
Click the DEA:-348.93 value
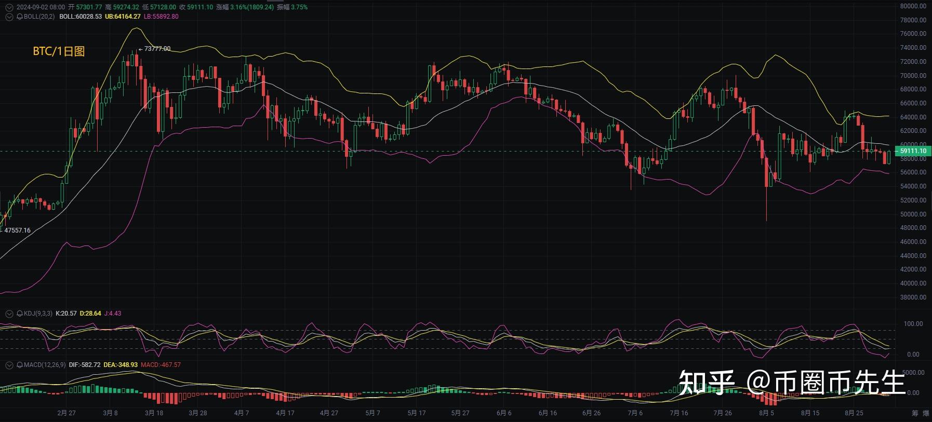click(121, 365)
